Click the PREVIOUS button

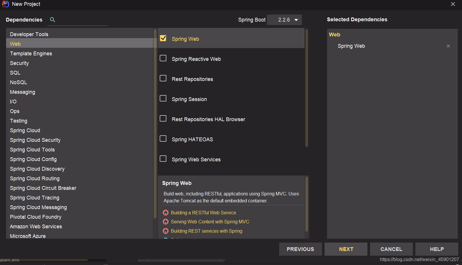pos(300,249)
